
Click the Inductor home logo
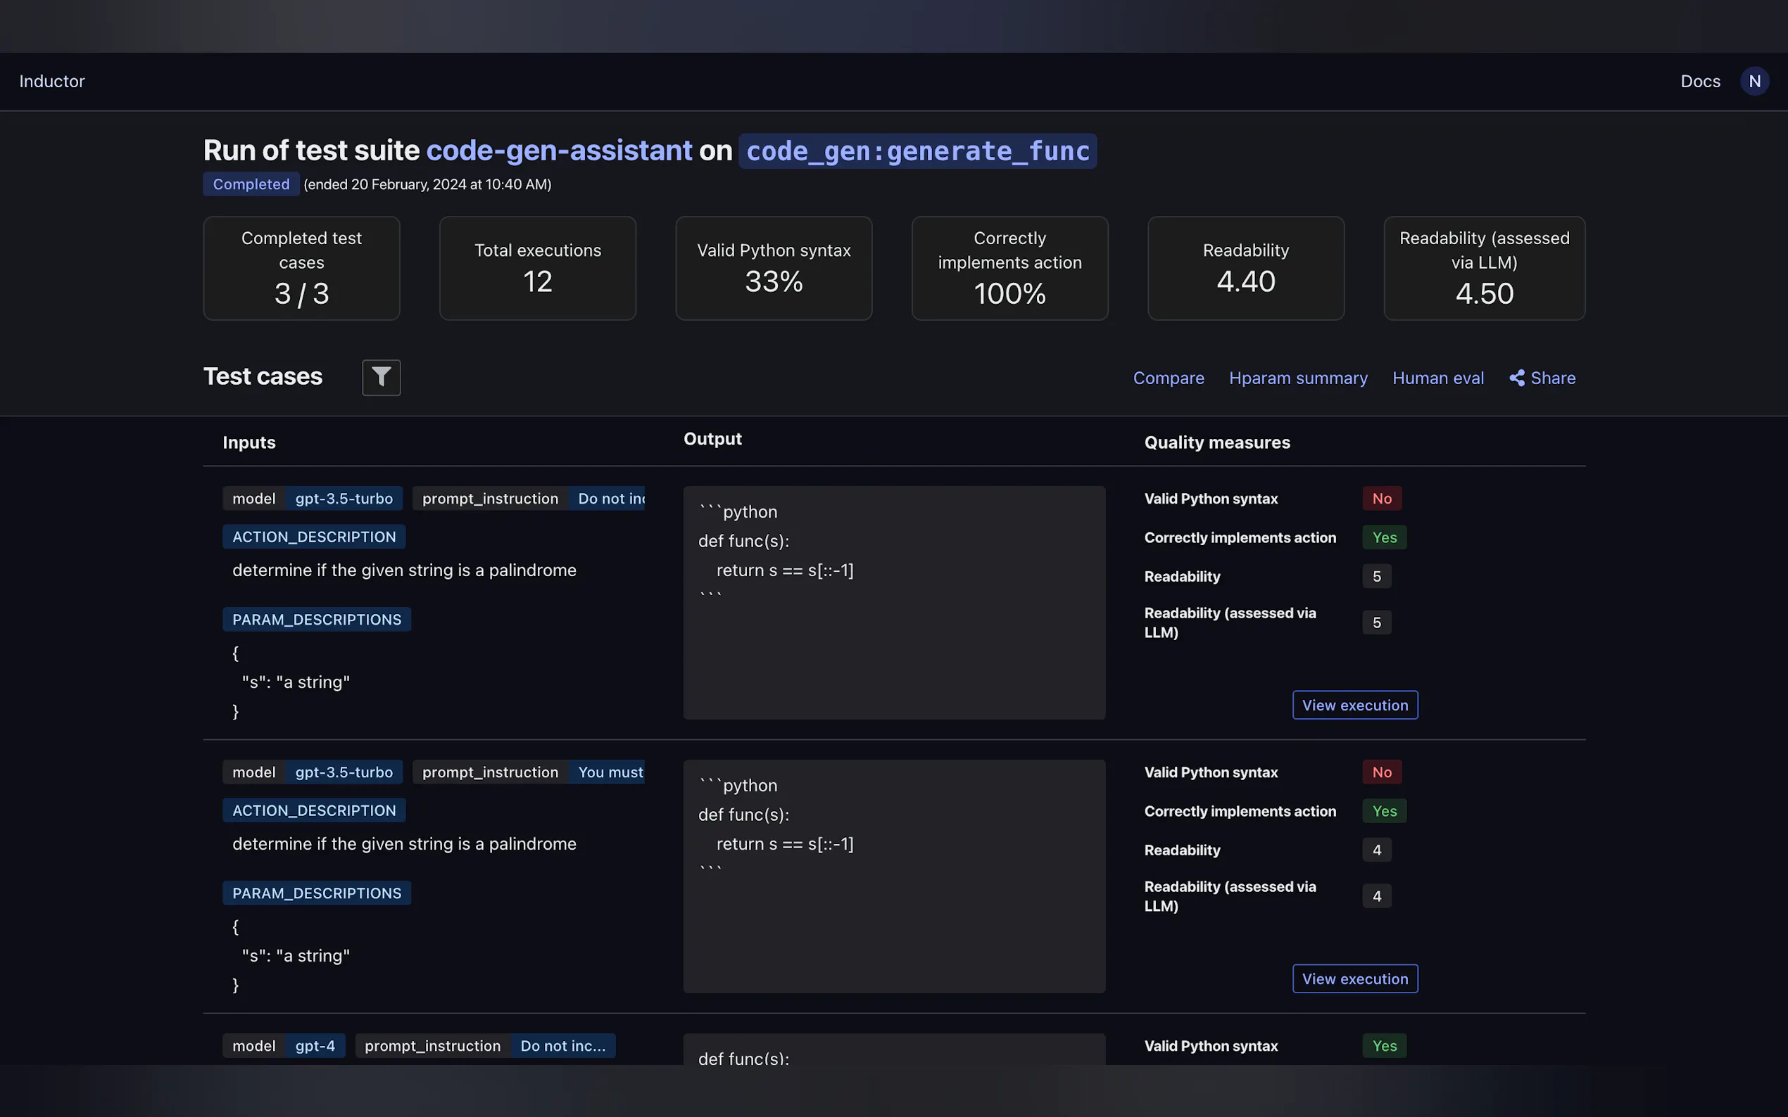point(52,82)
